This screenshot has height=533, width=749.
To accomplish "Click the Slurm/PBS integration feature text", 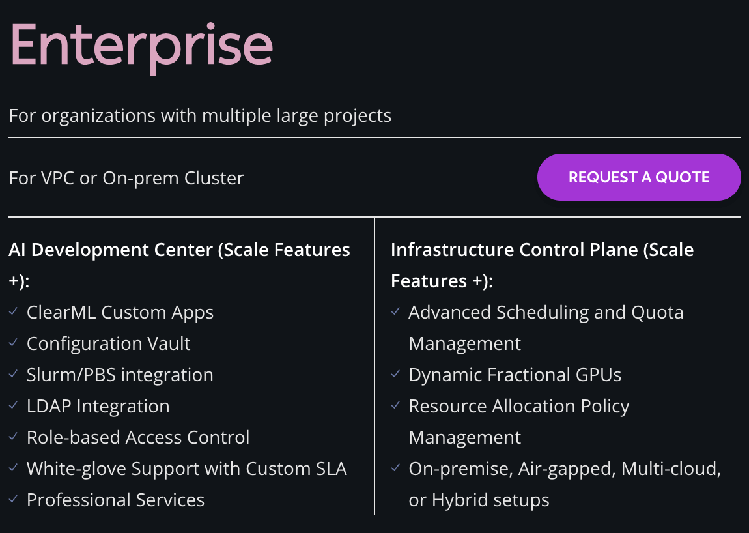I will pos(120,375).
